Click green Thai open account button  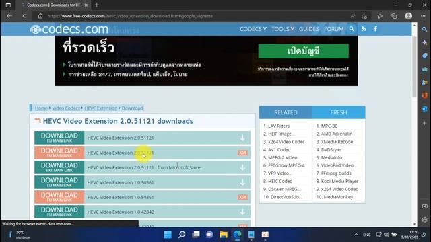pyautogui.click(x=304, y=51)
